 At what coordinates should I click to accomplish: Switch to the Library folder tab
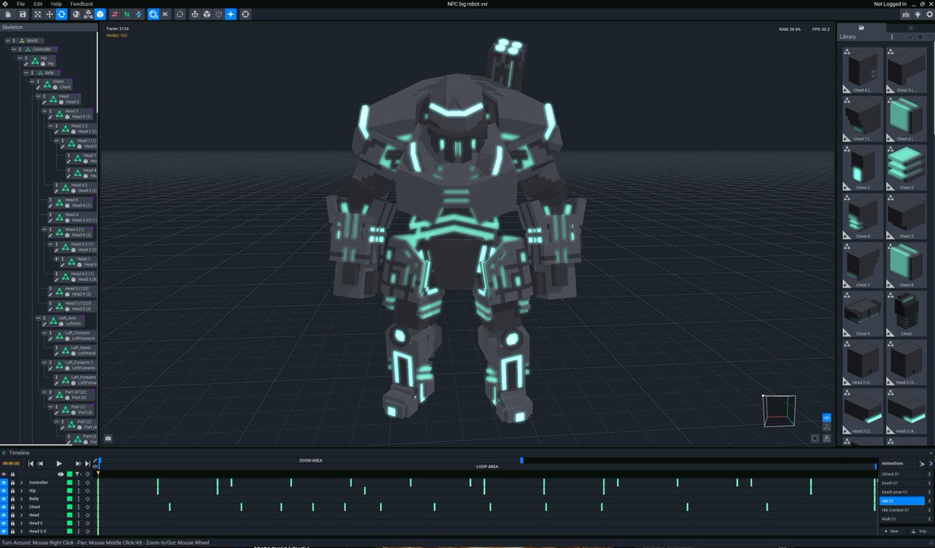point(861,28)
